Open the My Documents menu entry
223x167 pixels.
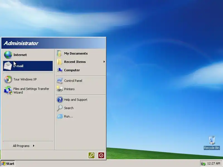(81, 53)
